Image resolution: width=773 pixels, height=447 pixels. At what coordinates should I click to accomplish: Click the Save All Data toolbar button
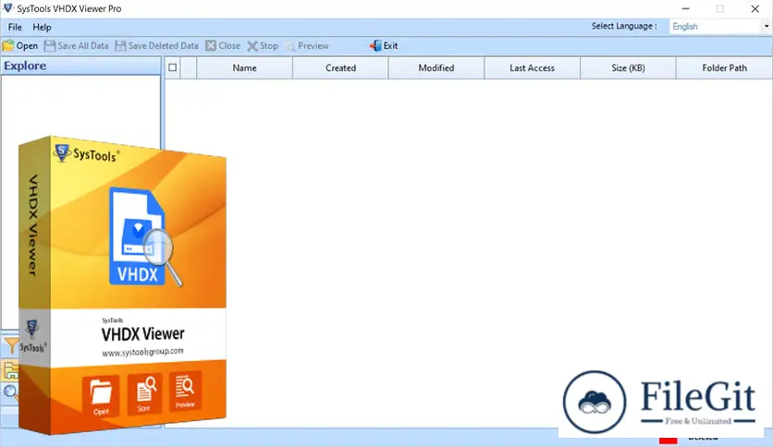coord(77,46)
